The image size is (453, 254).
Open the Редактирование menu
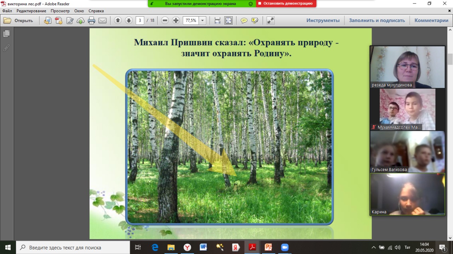pyautogui.click(x=31, y=11)
